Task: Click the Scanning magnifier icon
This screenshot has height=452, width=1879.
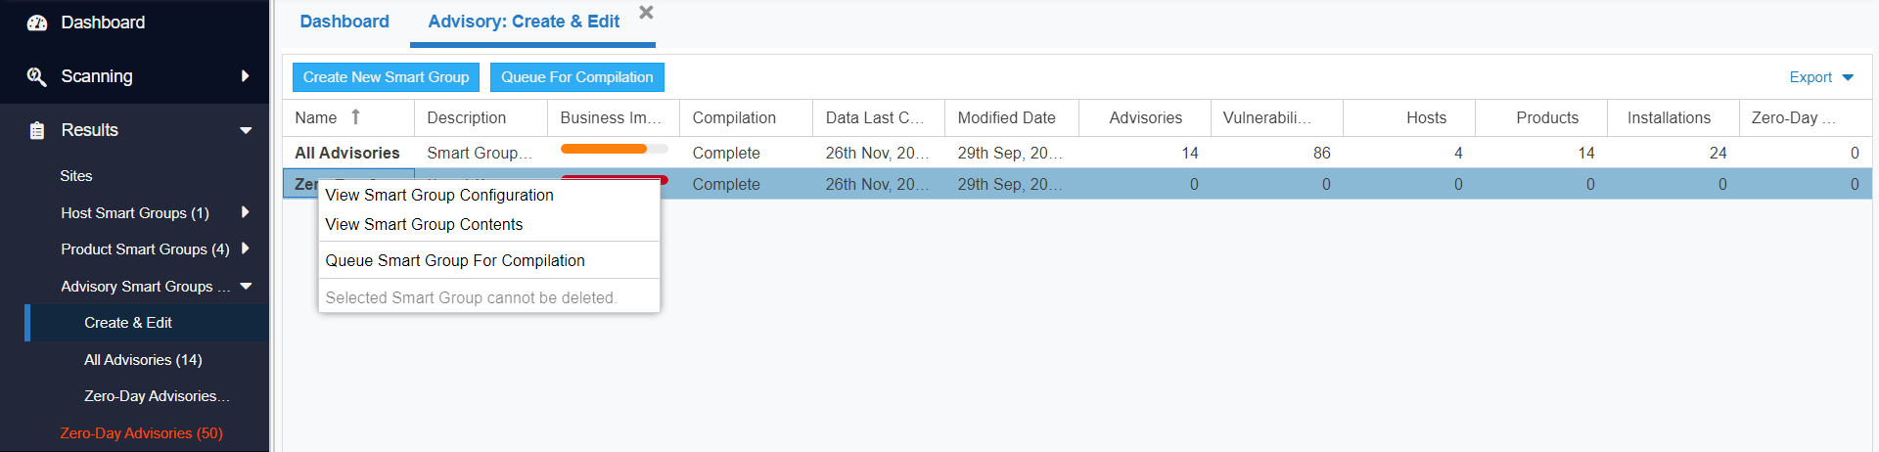Action: click(36, 76)
